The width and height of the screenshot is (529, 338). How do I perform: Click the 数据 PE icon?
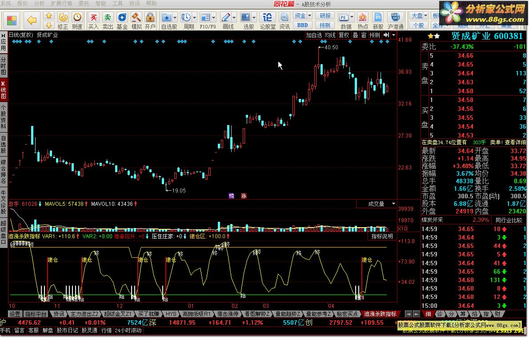tap(344, 17)
